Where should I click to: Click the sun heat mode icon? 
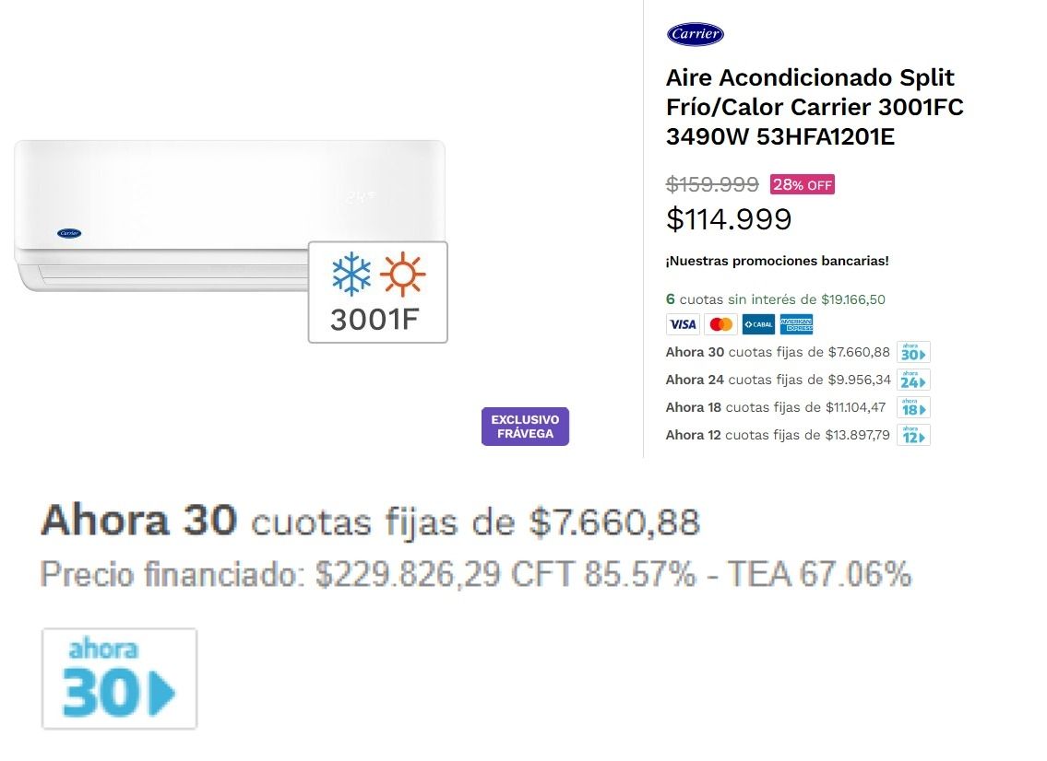pyautogui.click(x=402, y=275)
